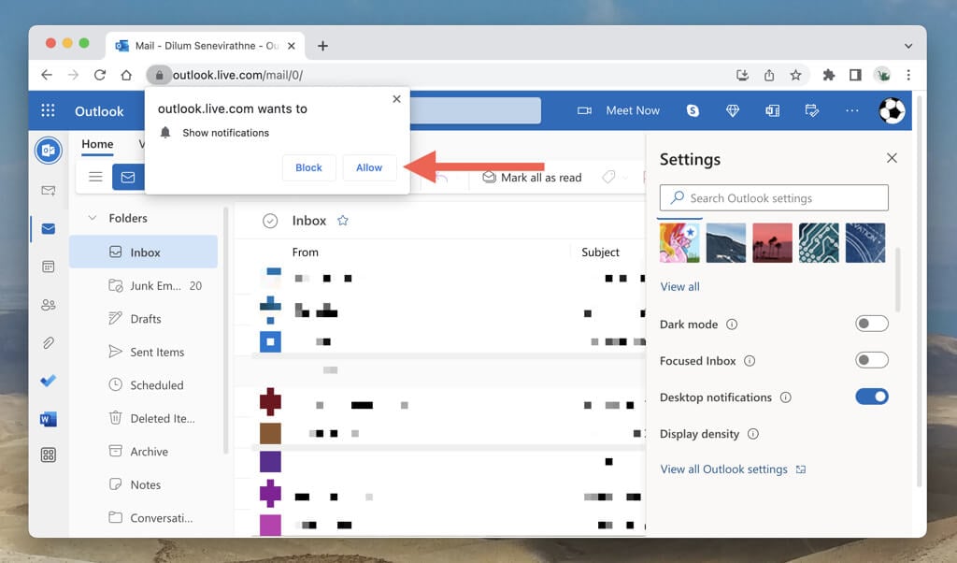This screenshot has width=957, height=563.
Task: Open View all Outlook settings link
Action: 733,469
